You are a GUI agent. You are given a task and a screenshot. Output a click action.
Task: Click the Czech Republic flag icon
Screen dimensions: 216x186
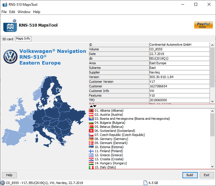[91, 135]
